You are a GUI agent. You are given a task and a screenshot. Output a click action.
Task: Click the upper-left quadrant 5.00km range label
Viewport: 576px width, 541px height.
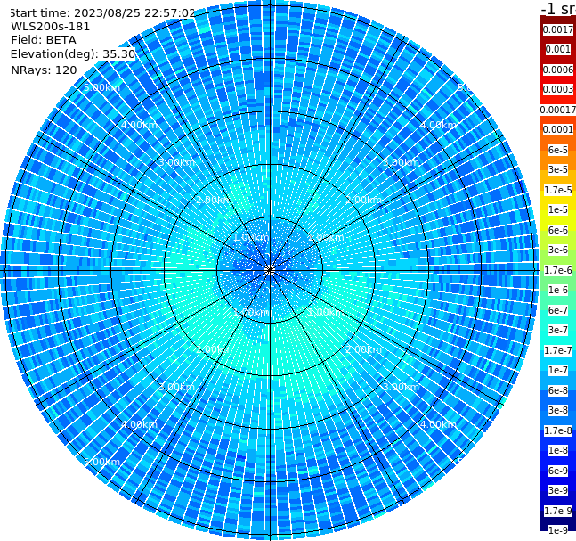(x=101, y=87)
